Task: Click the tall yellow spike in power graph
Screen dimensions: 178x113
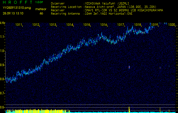Action: tap(129, 109)
